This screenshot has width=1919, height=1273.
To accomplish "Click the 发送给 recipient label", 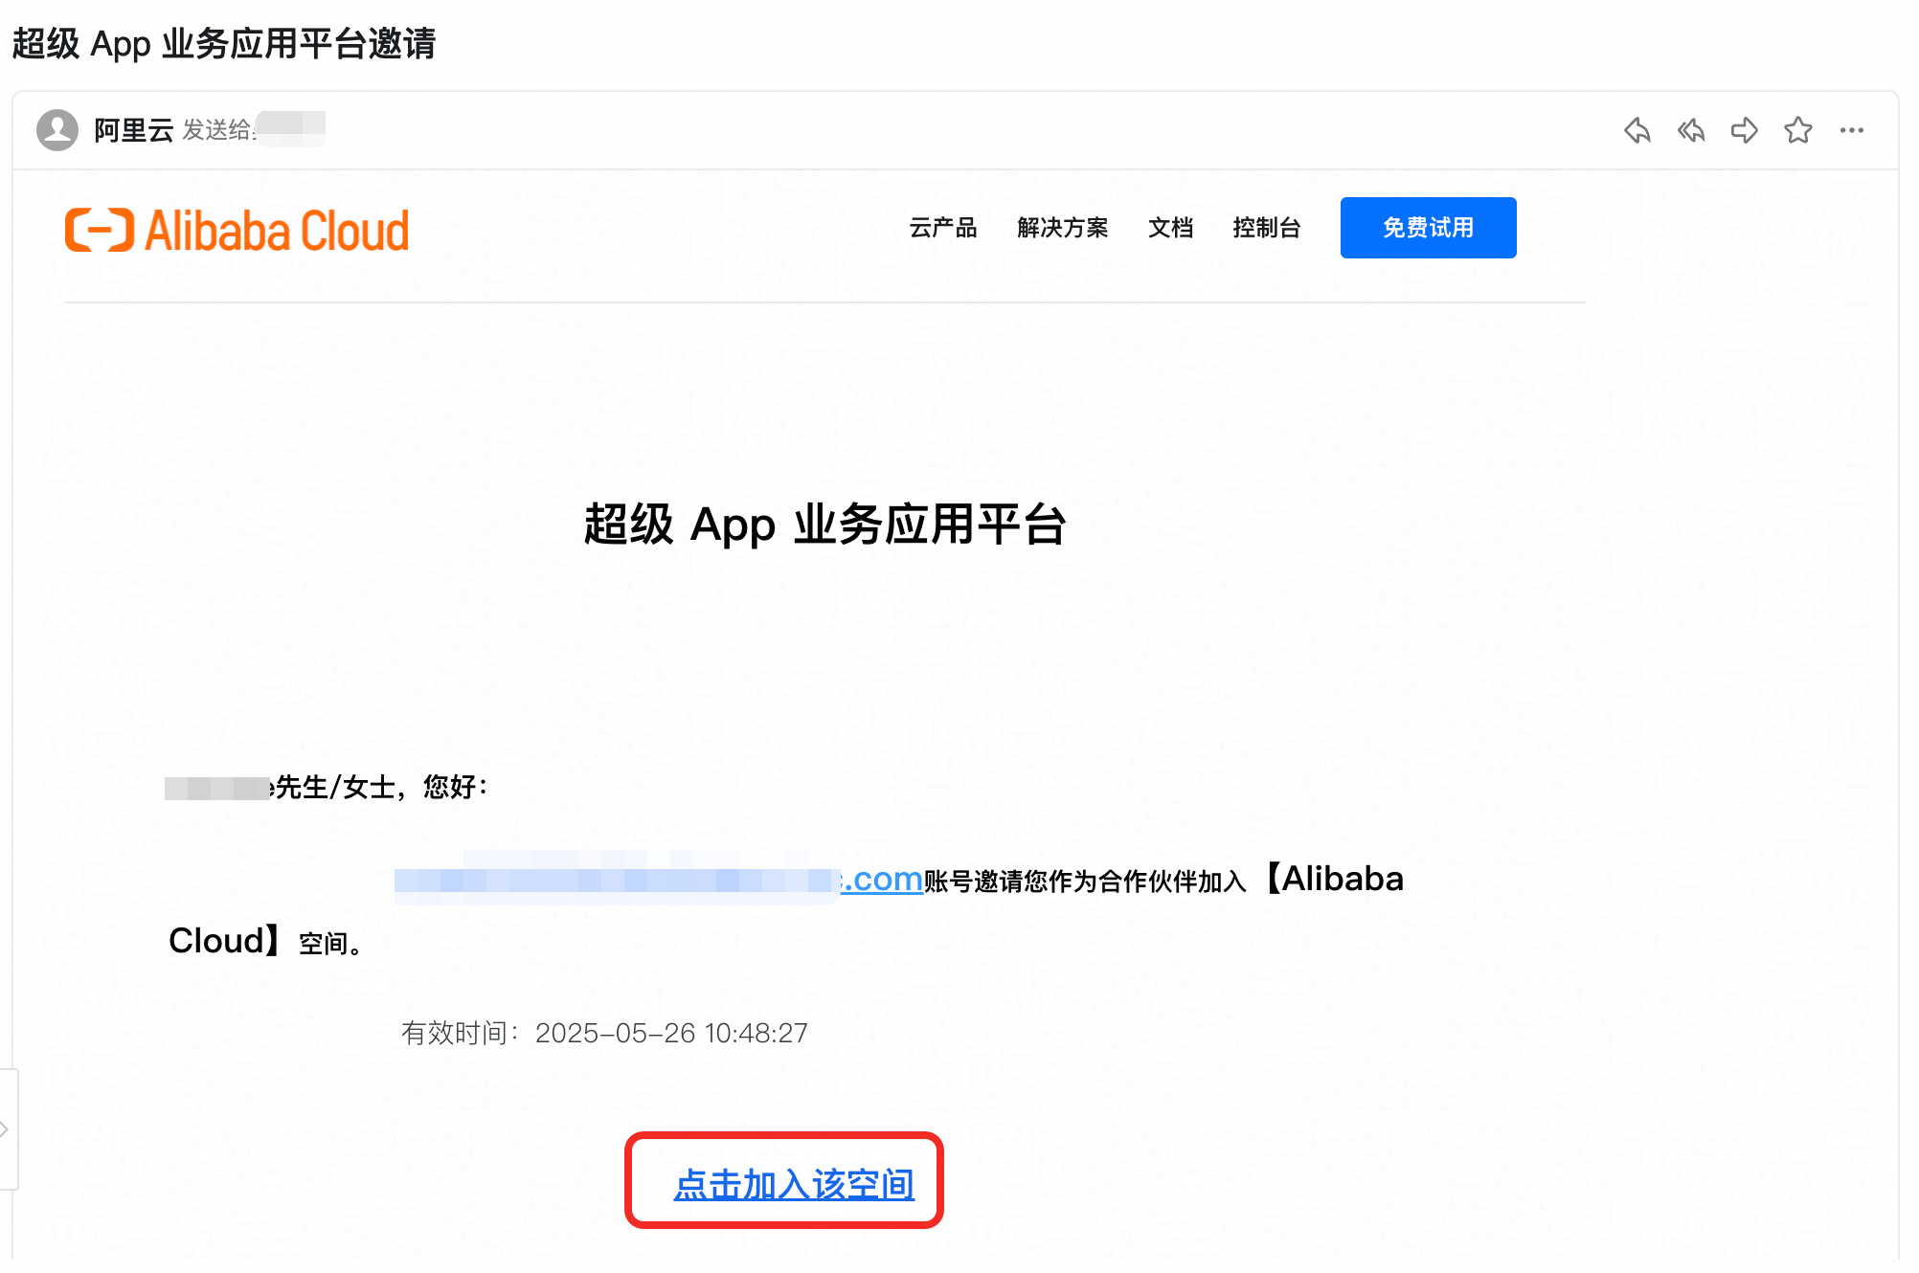I will tap(218, 130).
